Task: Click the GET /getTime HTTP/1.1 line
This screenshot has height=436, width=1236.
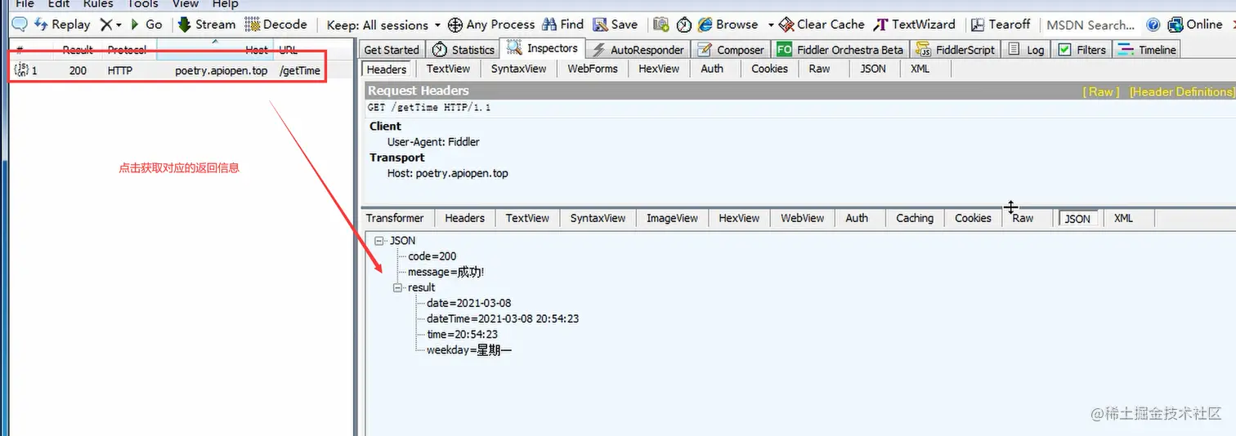Action: click(x=429, y=108)
